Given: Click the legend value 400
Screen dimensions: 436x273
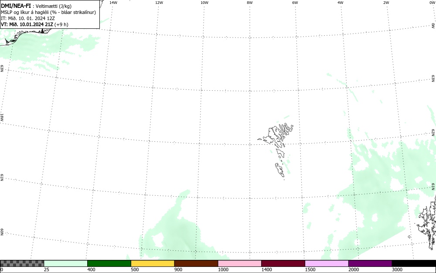Looking at the screenshot, I should click(x=91, y=270).
